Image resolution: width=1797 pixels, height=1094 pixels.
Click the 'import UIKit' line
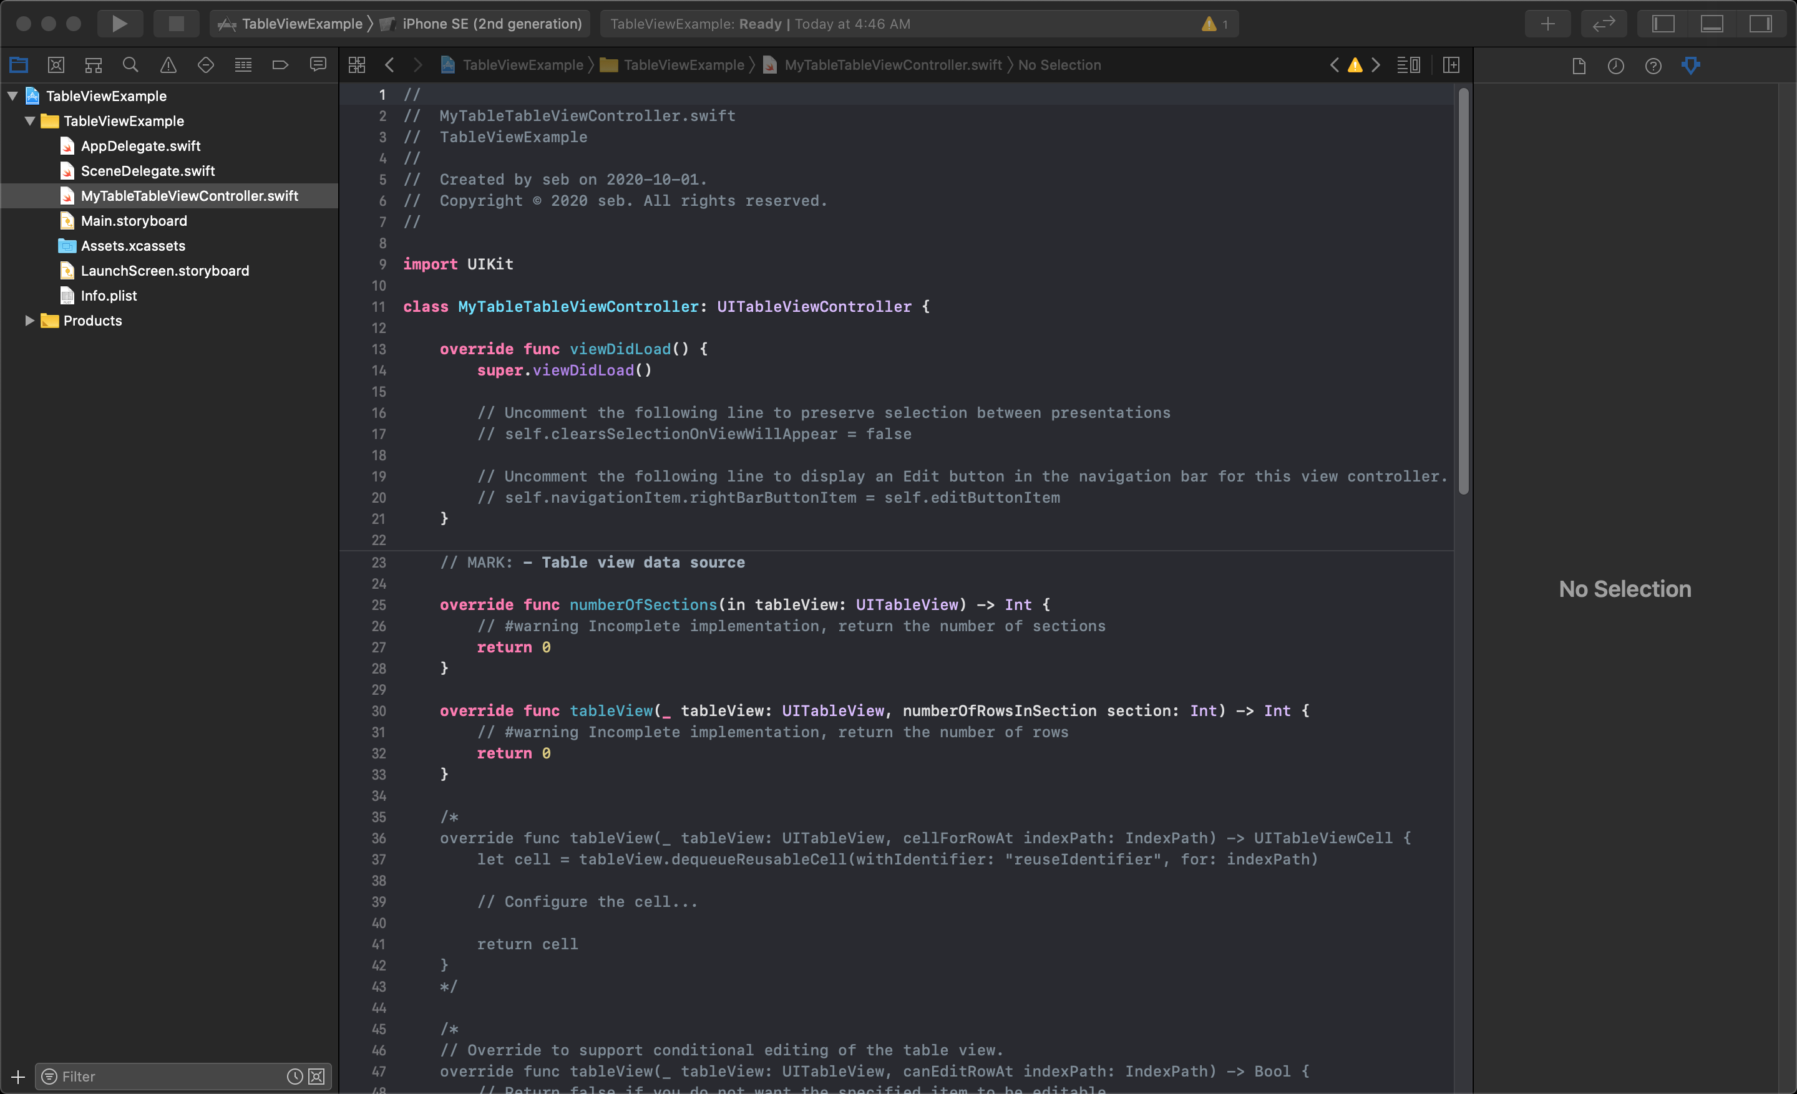[x=458, y=264]
